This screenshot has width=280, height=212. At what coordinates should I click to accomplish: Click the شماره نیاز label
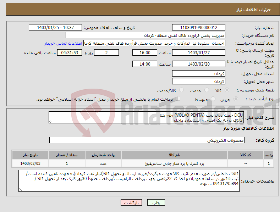(x=264, y=28)
